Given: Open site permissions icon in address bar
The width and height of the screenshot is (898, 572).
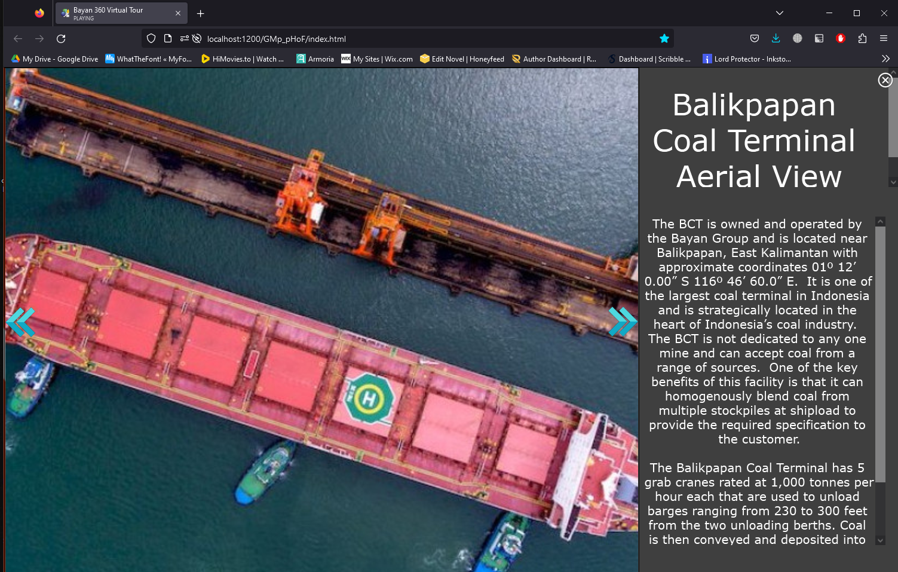Looking at the screenshot, I should point(185,39).
